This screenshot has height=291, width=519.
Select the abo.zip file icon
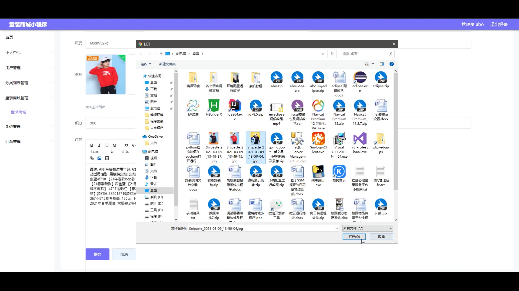tap(277, 78)
